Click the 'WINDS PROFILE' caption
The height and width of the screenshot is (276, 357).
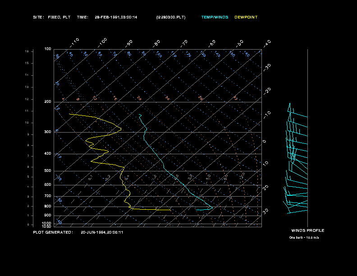pos(308,230)
